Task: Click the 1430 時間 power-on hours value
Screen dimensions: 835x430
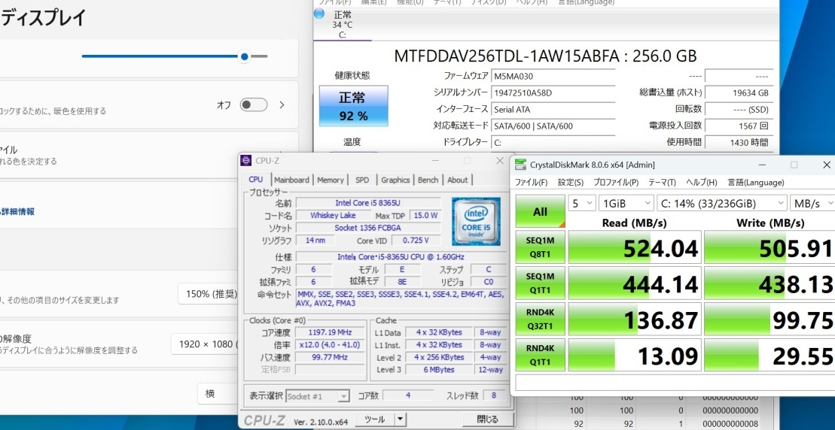Action: pyautogui.click(x=739, y=142)
